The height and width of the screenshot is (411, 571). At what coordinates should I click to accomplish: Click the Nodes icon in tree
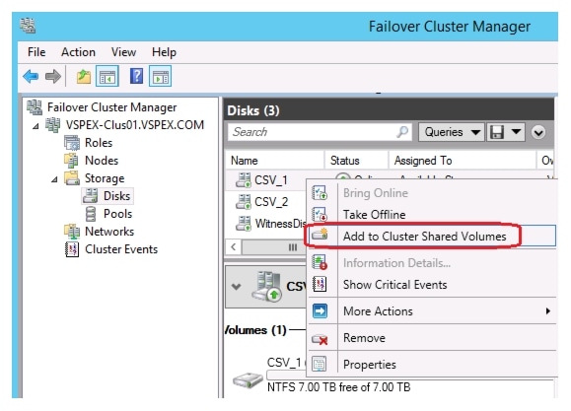[x=71, y=161]
